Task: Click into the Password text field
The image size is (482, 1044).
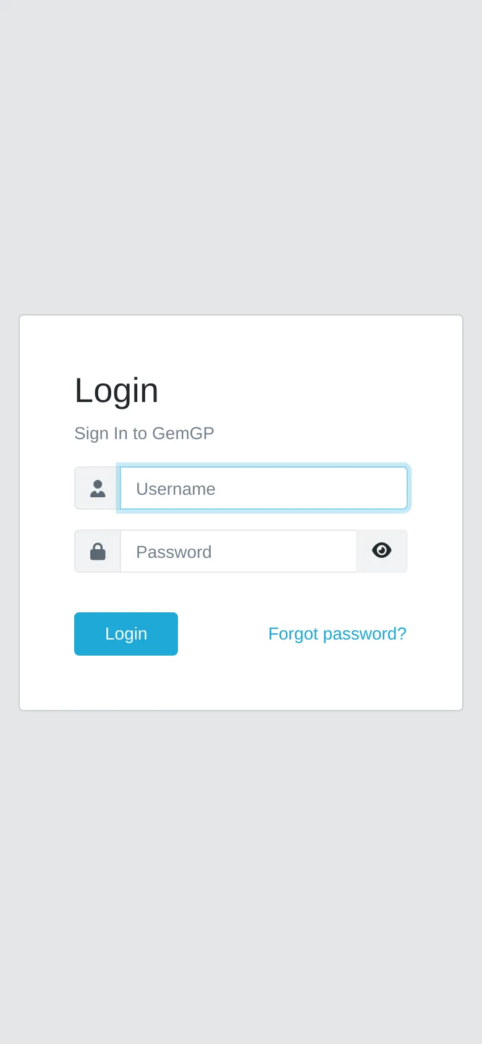Action: point(239,551)
